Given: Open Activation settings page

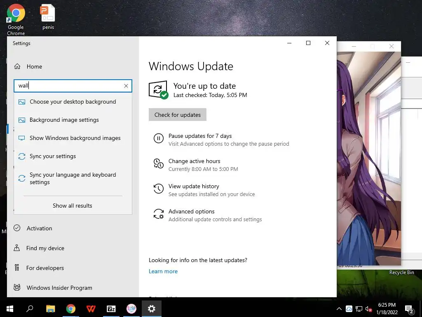Looking at the screenshot, I should click(39, 228).
